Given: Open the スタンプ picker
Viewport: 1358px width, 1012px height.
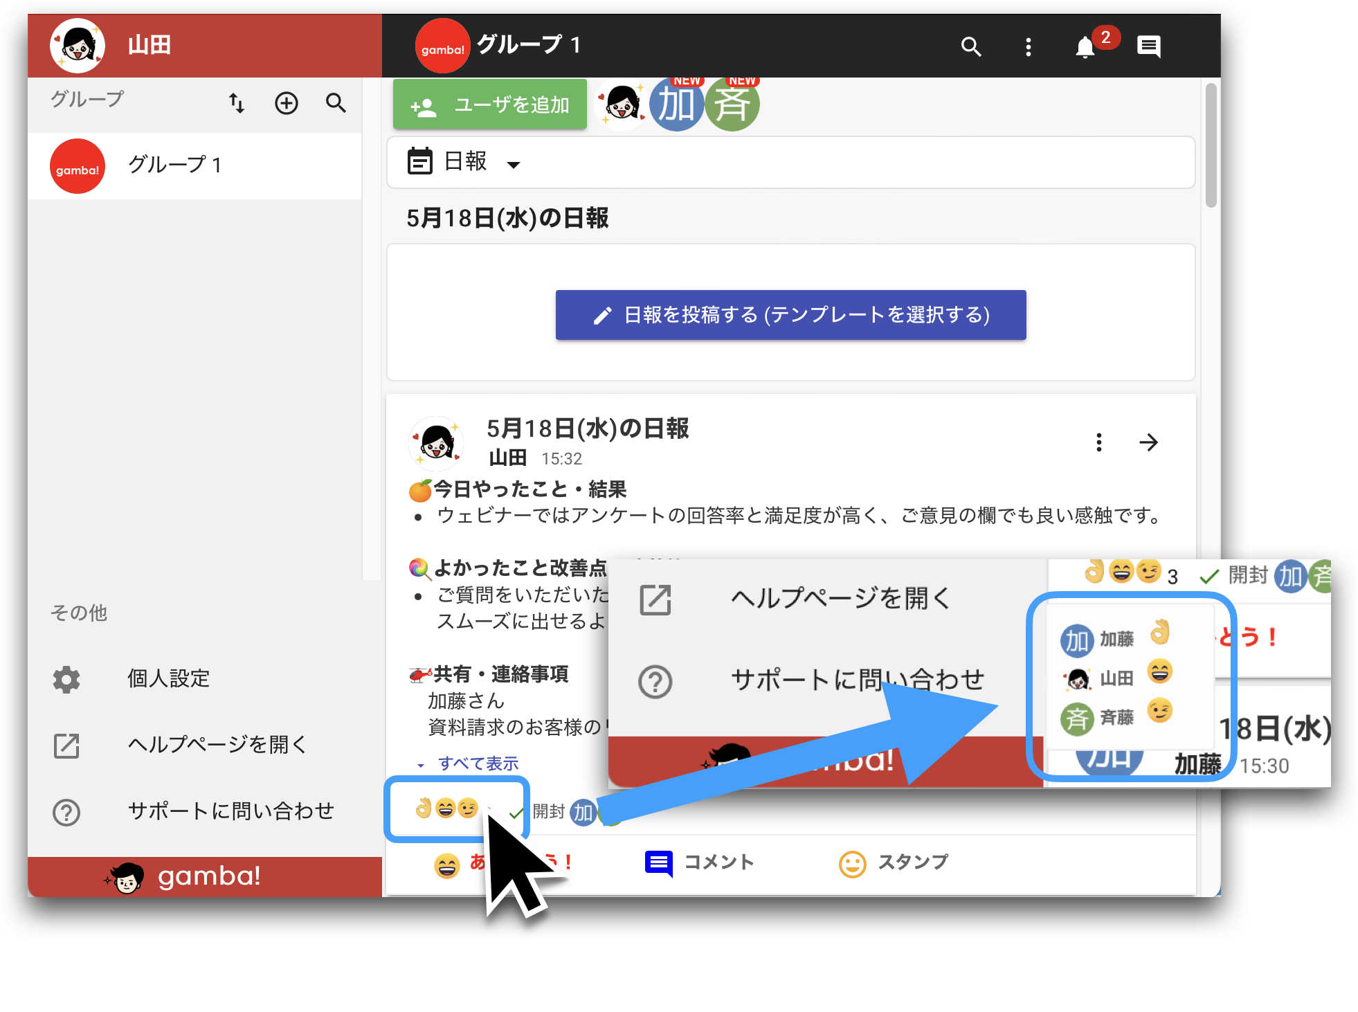Looking at the screenshot, I should point(894,862).
